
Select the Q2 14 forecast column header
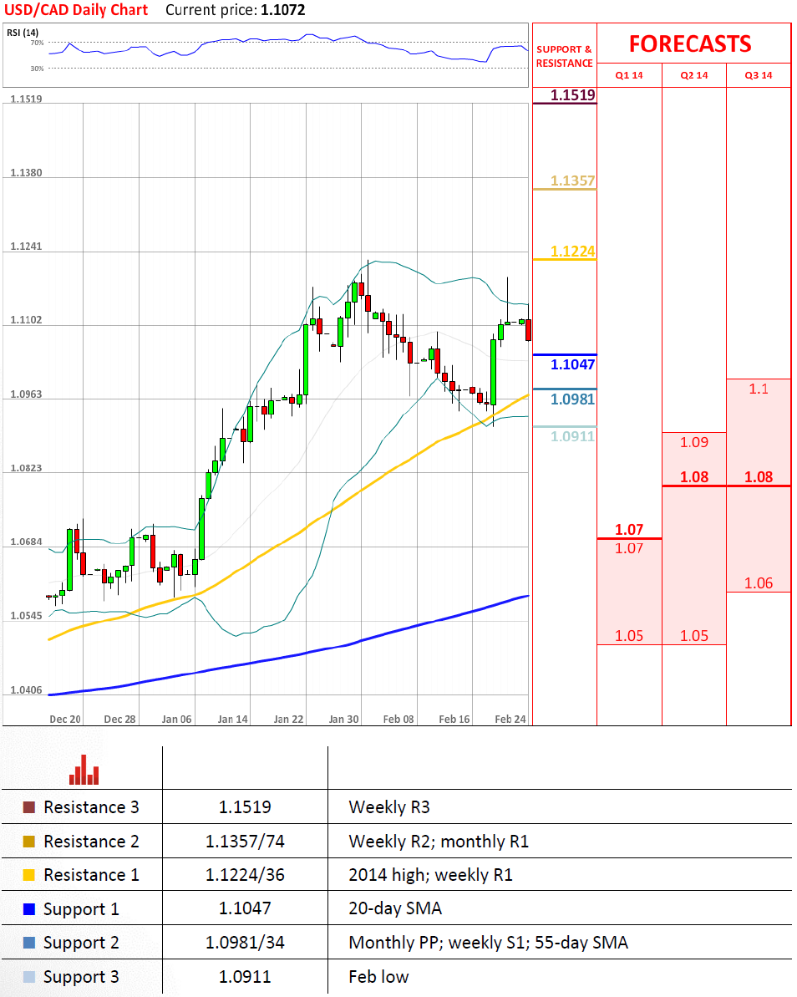(x=693, y=75)
